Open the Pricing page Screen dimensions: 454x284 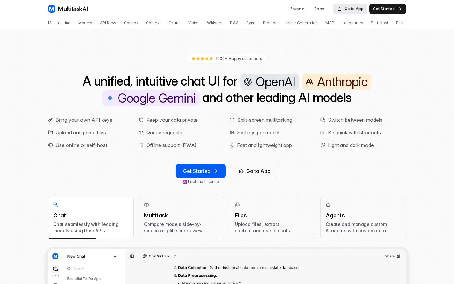297,9
